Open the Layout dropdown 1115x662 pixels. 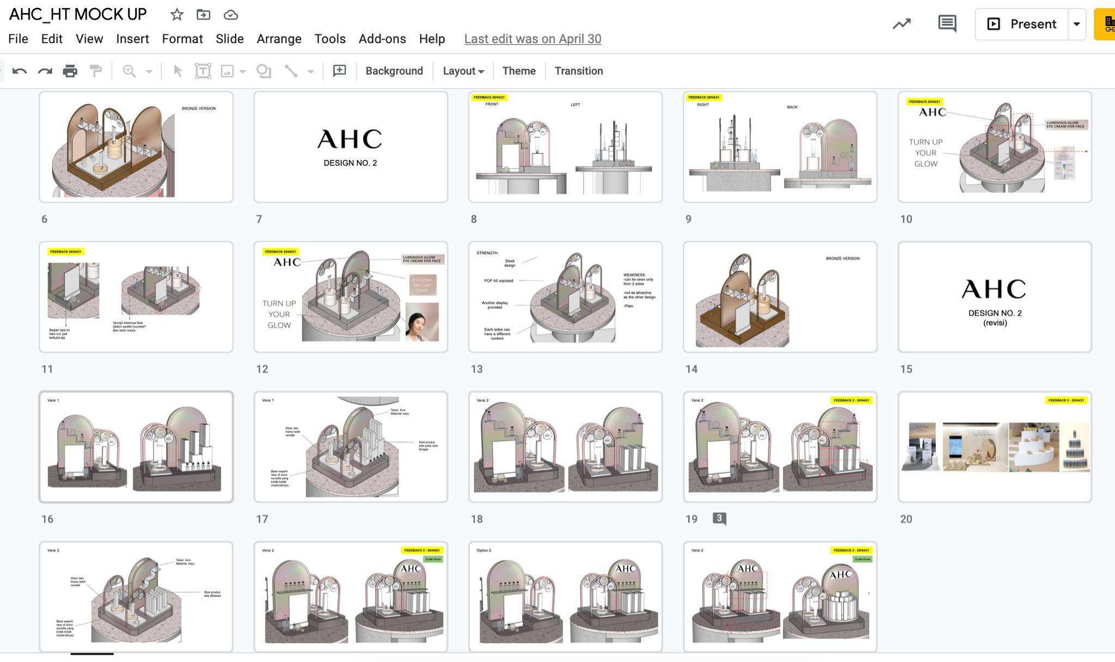click(463, 71)
